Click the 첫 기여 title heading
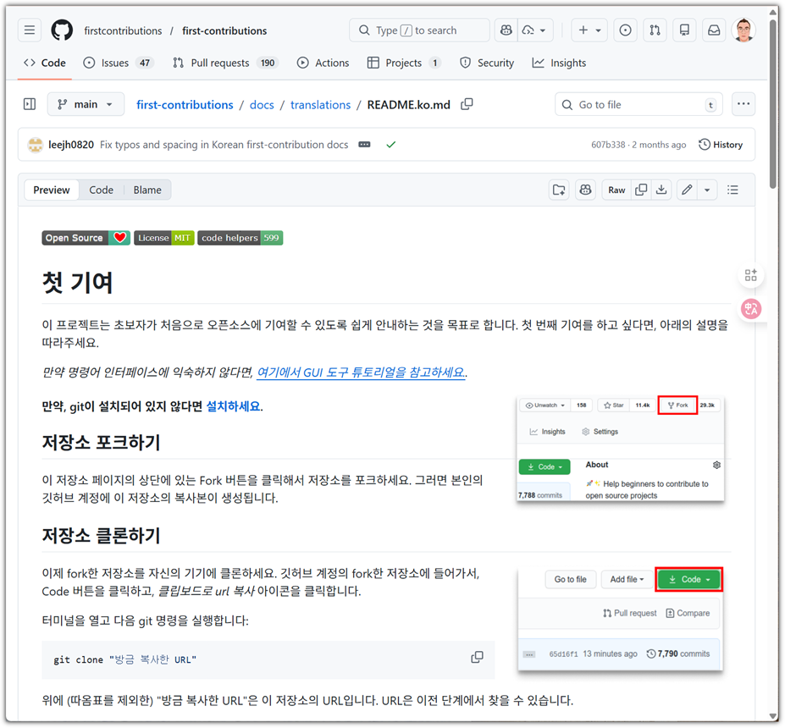The image size is (785, 728). pyautogui.click(x=77, y=282)
